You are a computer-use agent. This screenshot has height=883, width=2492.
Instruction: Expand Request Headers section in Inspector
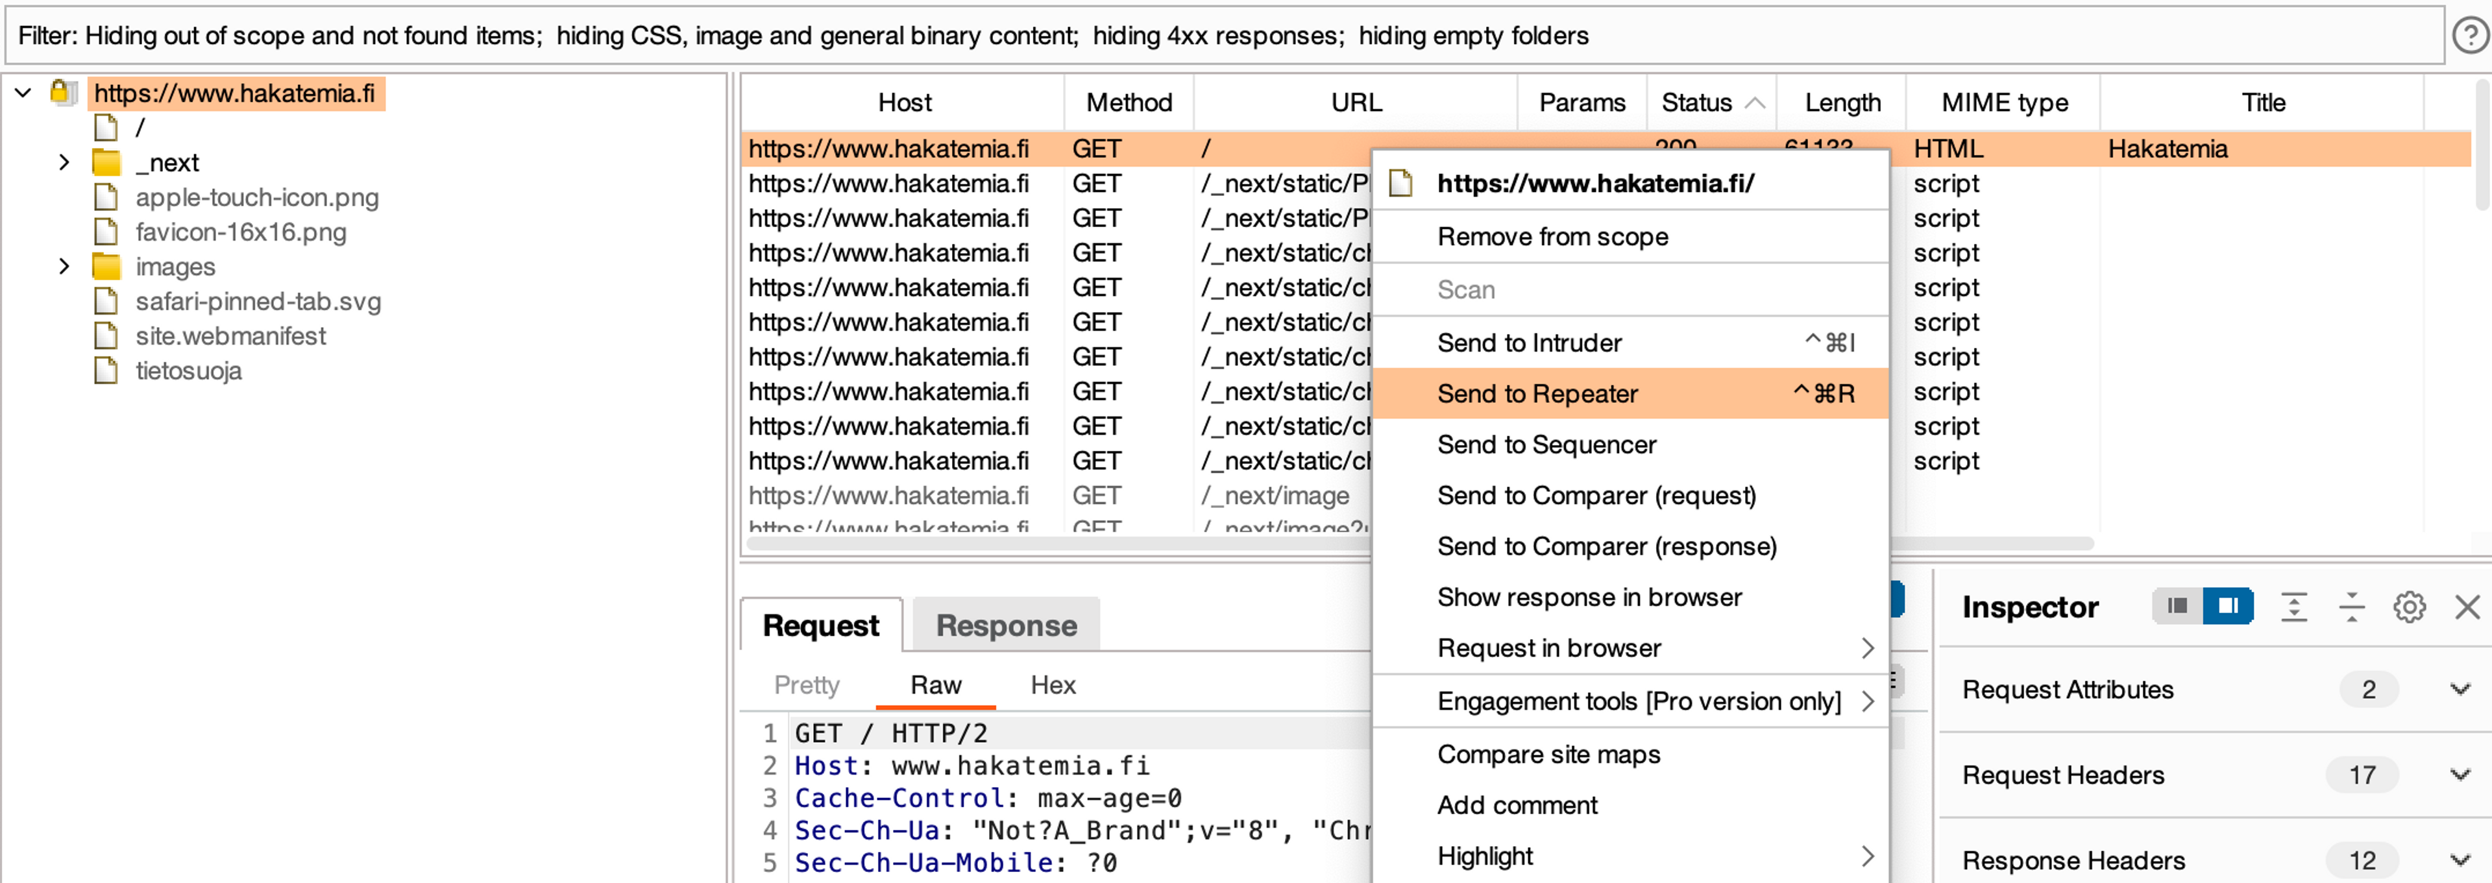point(2459,775)
